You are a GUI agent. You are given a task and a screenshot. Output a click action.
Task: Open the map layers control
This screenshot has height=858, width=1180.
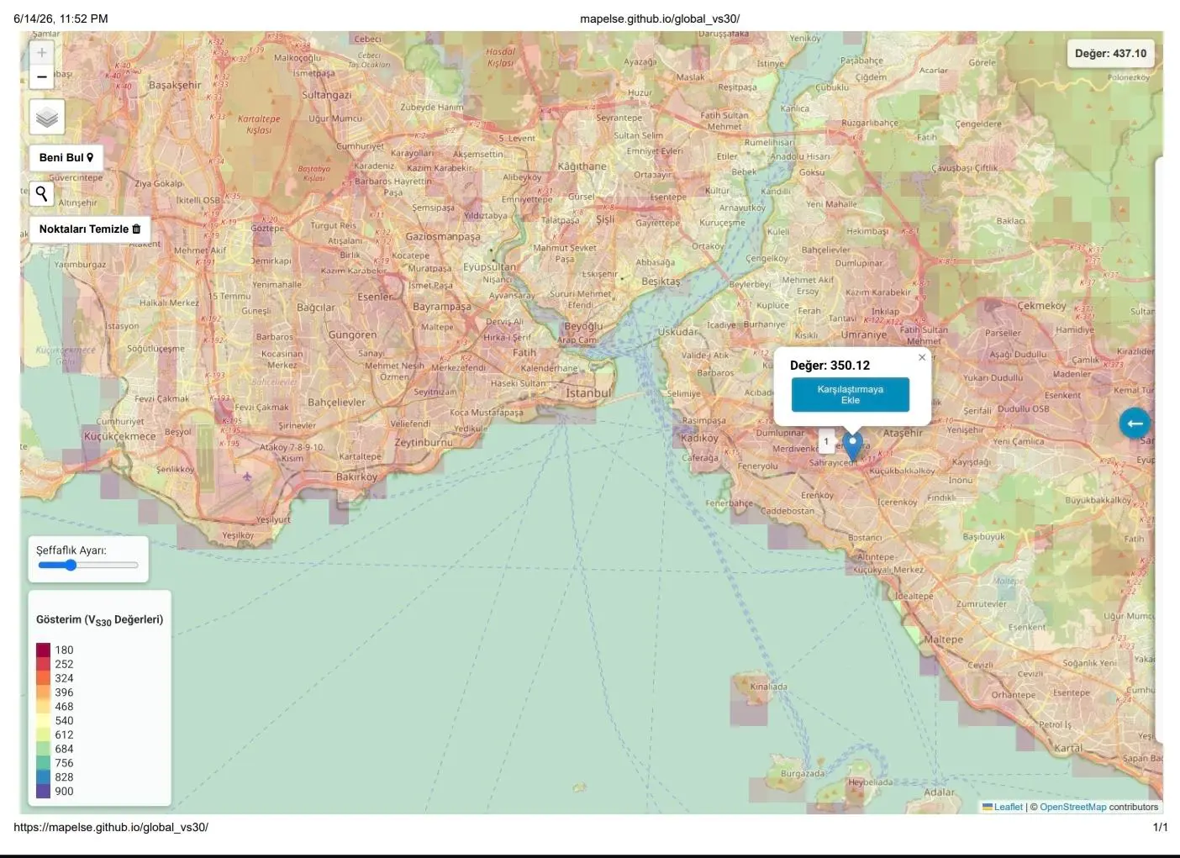[x=47, y=118]
